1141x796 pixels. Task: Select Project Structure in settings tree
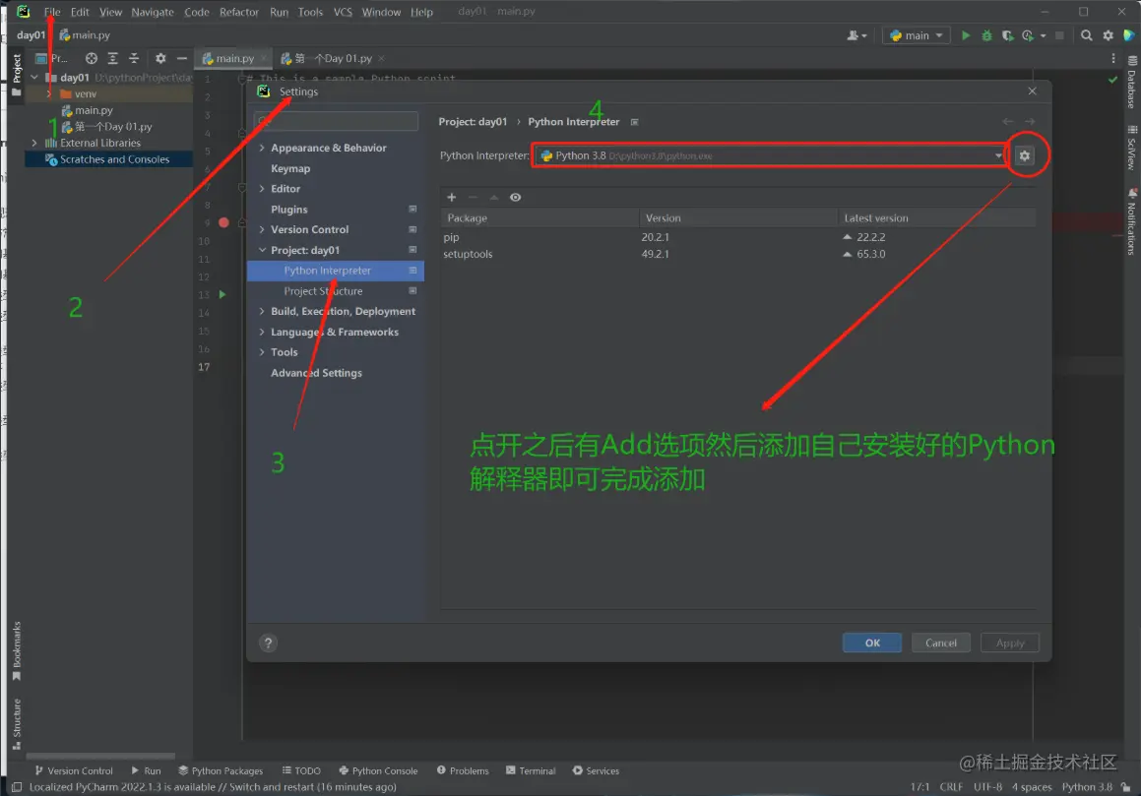click(x=336, y=291)
